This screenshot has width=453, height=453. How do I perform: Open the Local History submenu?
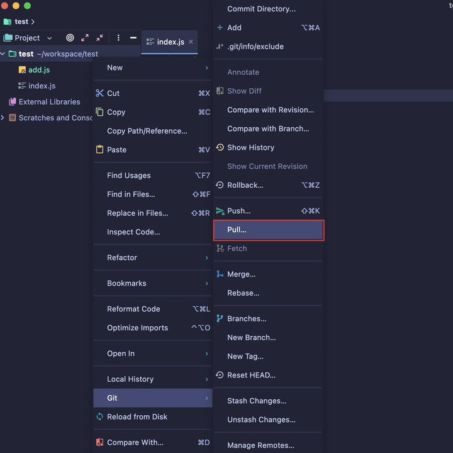click(152, 379)
